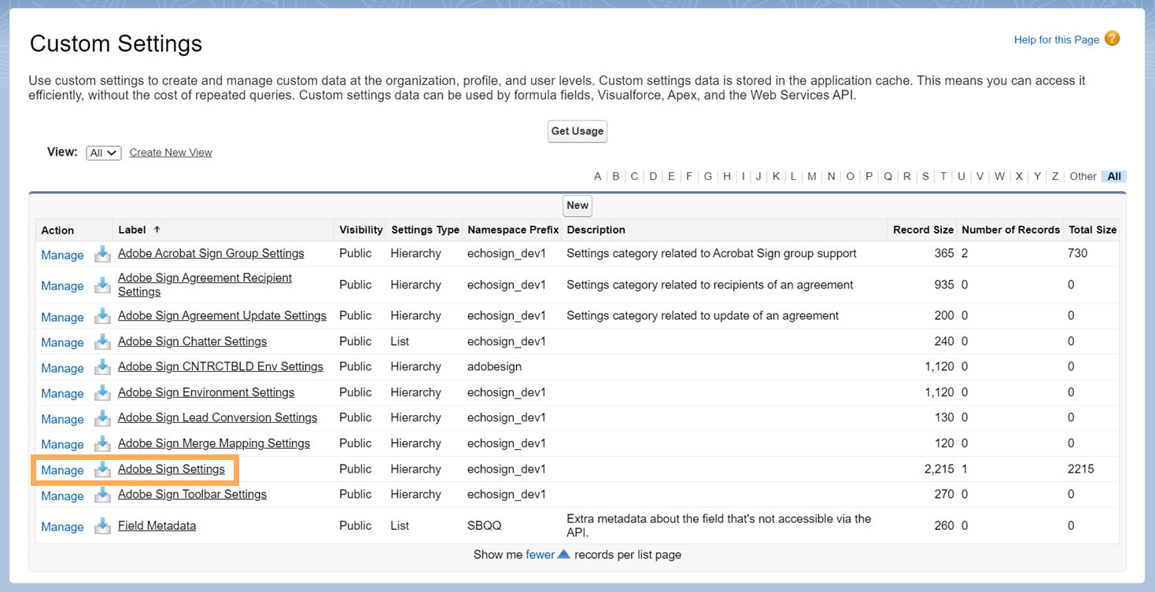Click Manage for Adobe Sign Agreement Recipient Settings
Screen dimensions: 1155x592
point(62,285)
